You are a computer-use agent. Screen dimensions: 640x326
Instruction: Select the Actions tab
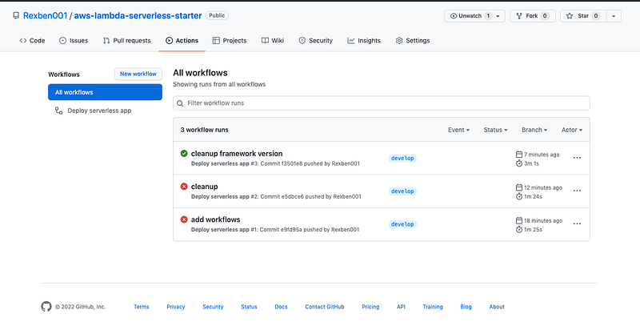(x=182, y=40)
